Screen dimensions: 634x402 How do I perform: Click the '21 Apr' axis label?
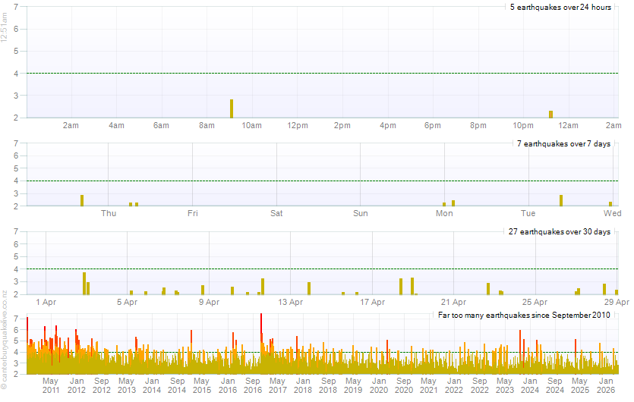pyautogui.click(x=453, y=302)
